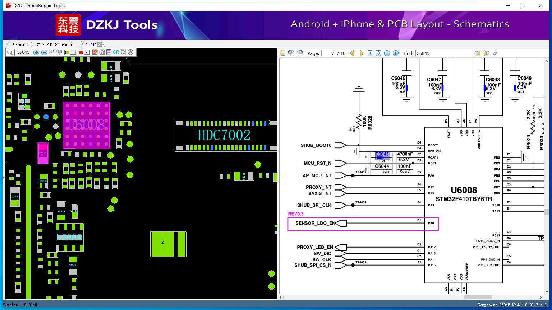
Task: Reset PCB view with circular arrow icon
Action: [x=130, y=52]
